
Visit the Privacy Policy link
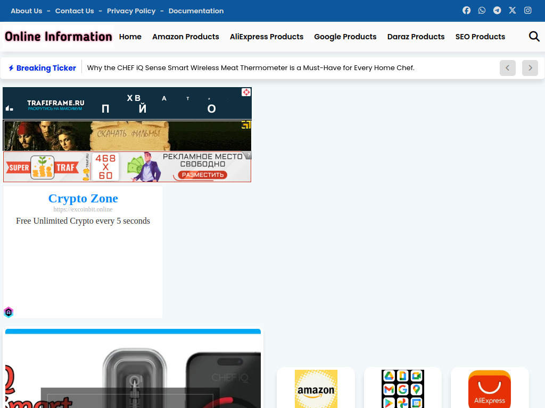pos(131,11)
